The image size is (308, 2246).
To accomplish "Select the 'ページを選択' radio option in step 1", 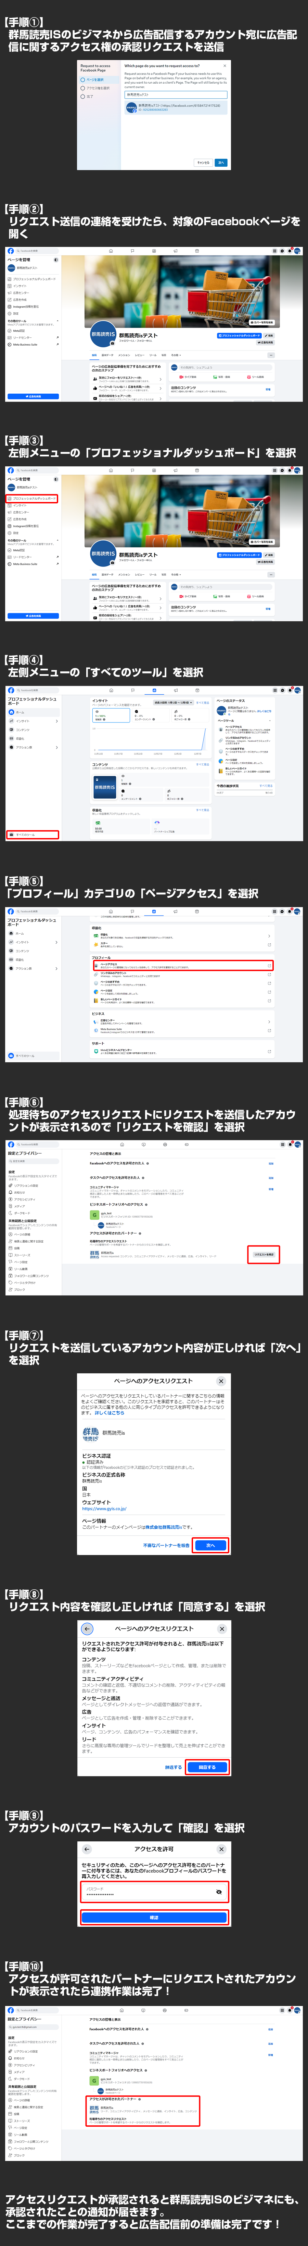I will click(x=83, y=79).
